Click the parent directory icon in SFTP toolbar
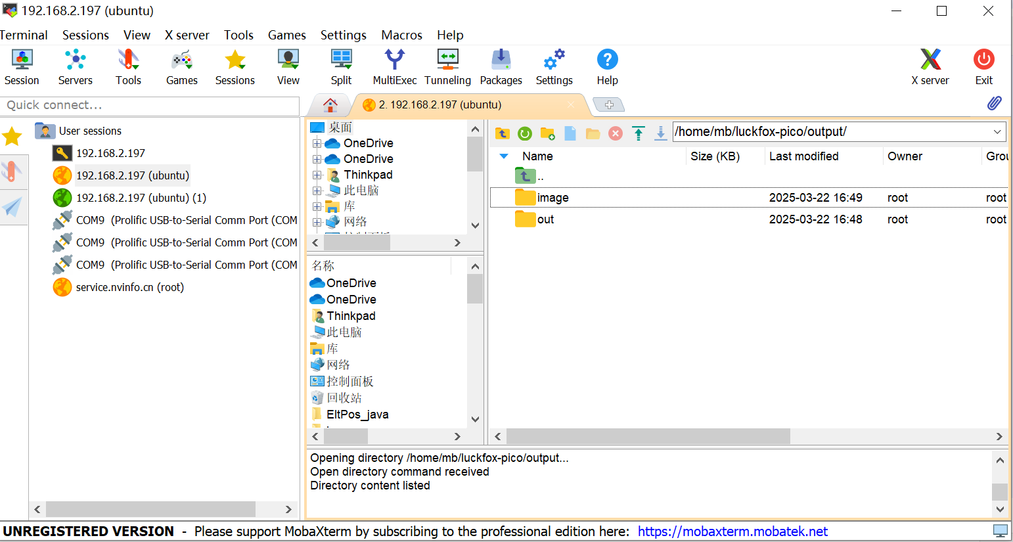Image resolution: width=1013 pixels, height=542 pixels. point(503,133)
